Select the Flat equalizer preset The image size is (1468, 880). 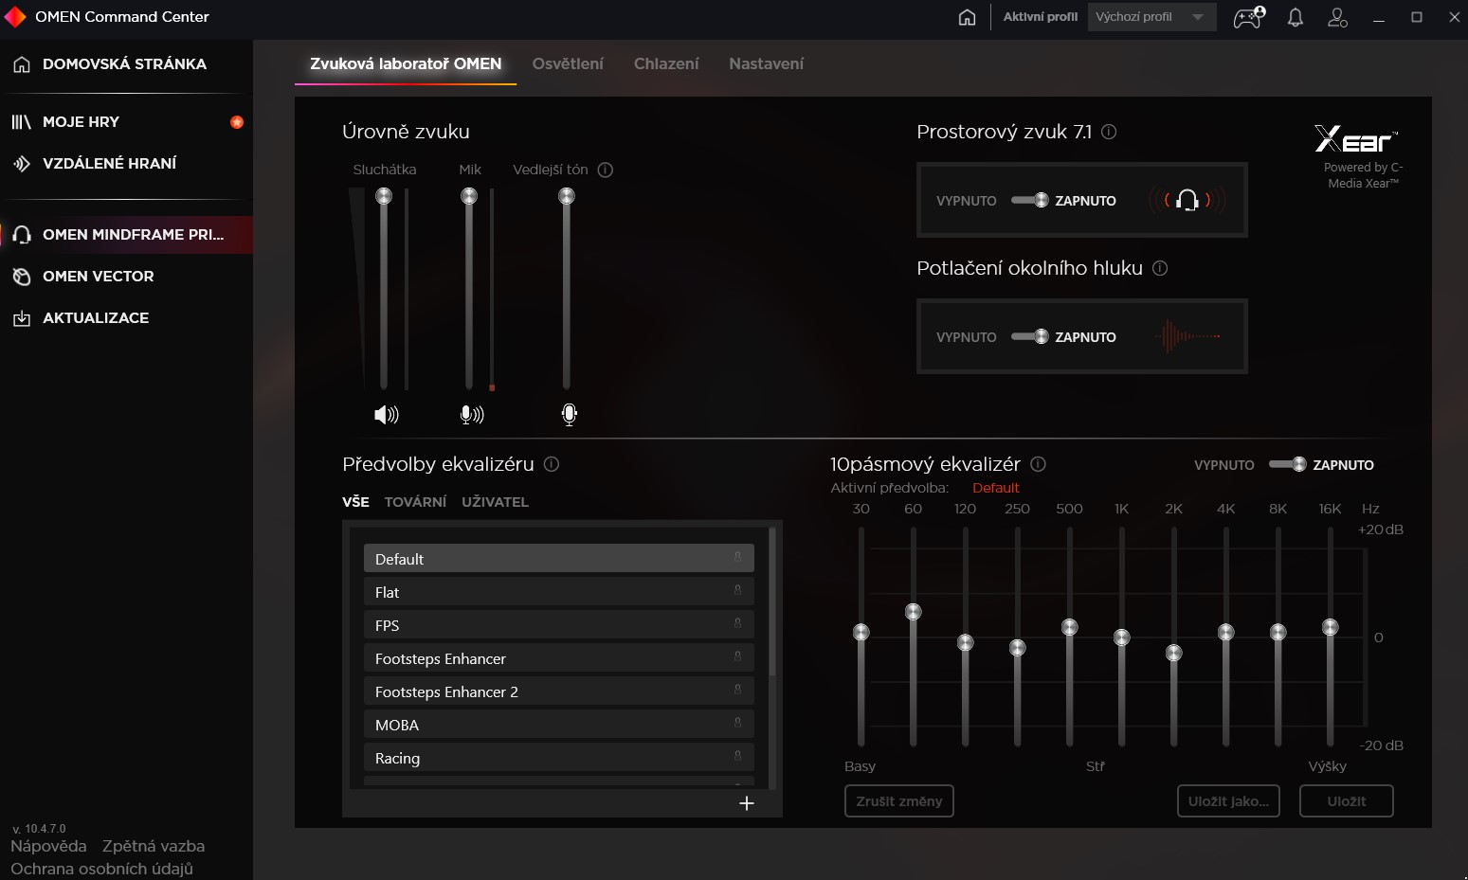pos(559,592)
